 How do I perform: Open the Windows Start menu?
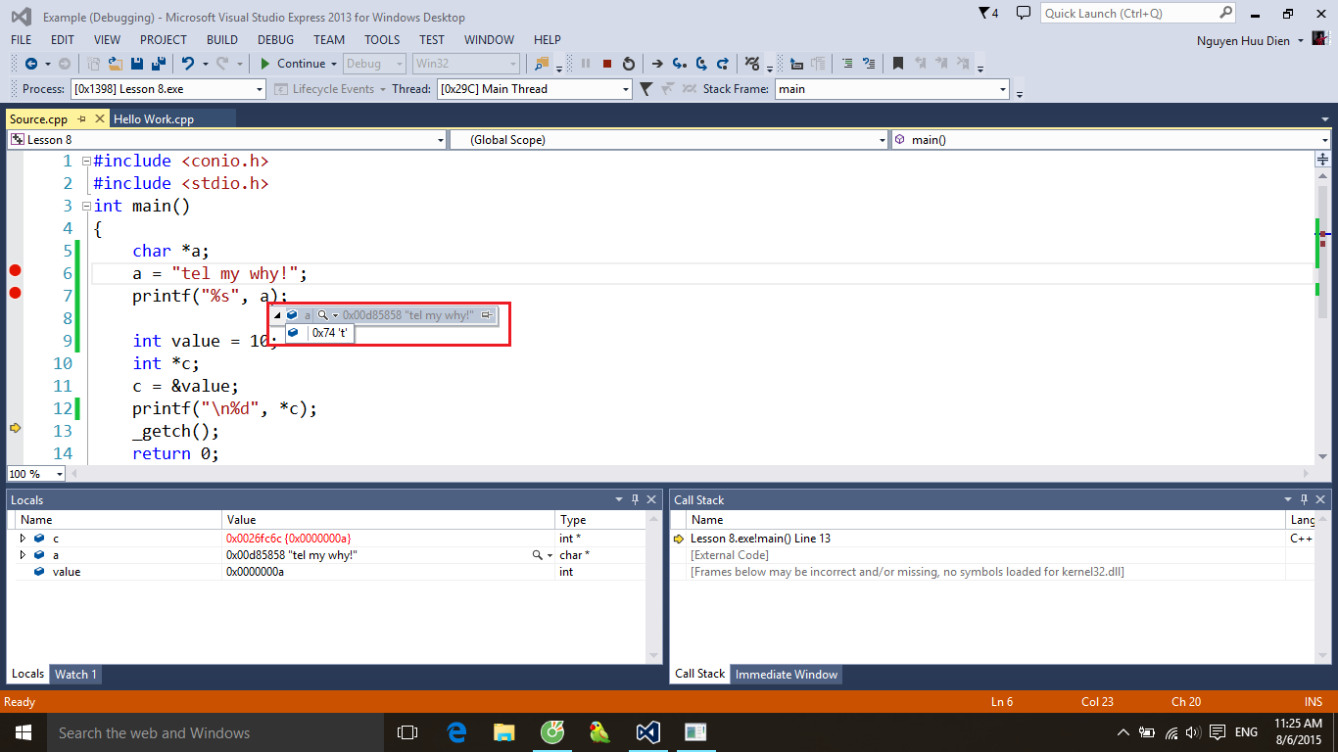(22, 732)
